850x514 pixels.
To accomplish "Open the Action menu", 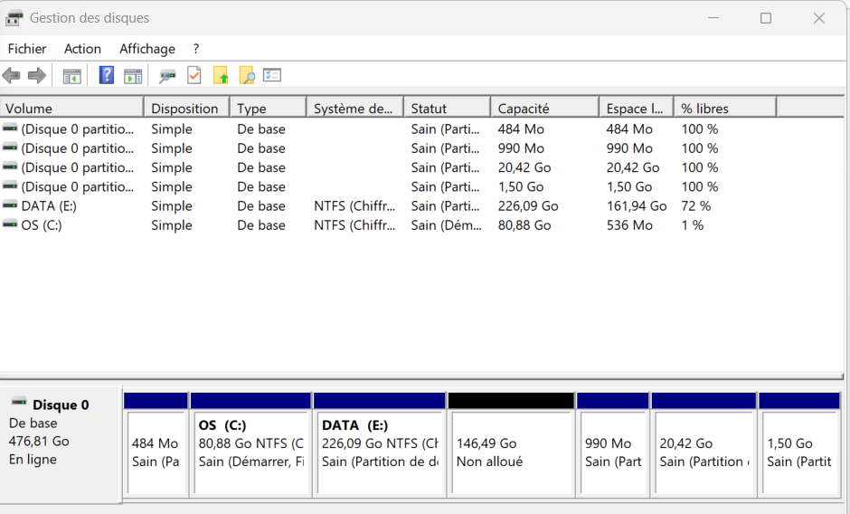I will (82, 49).
